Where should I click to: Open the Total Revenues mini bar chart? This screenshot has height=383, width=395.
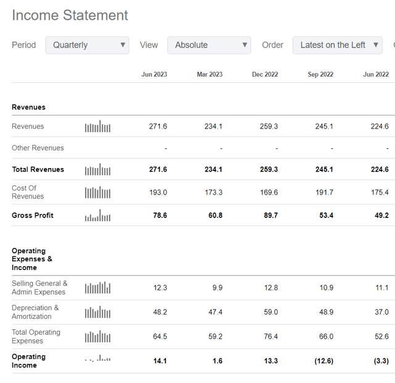98,170
